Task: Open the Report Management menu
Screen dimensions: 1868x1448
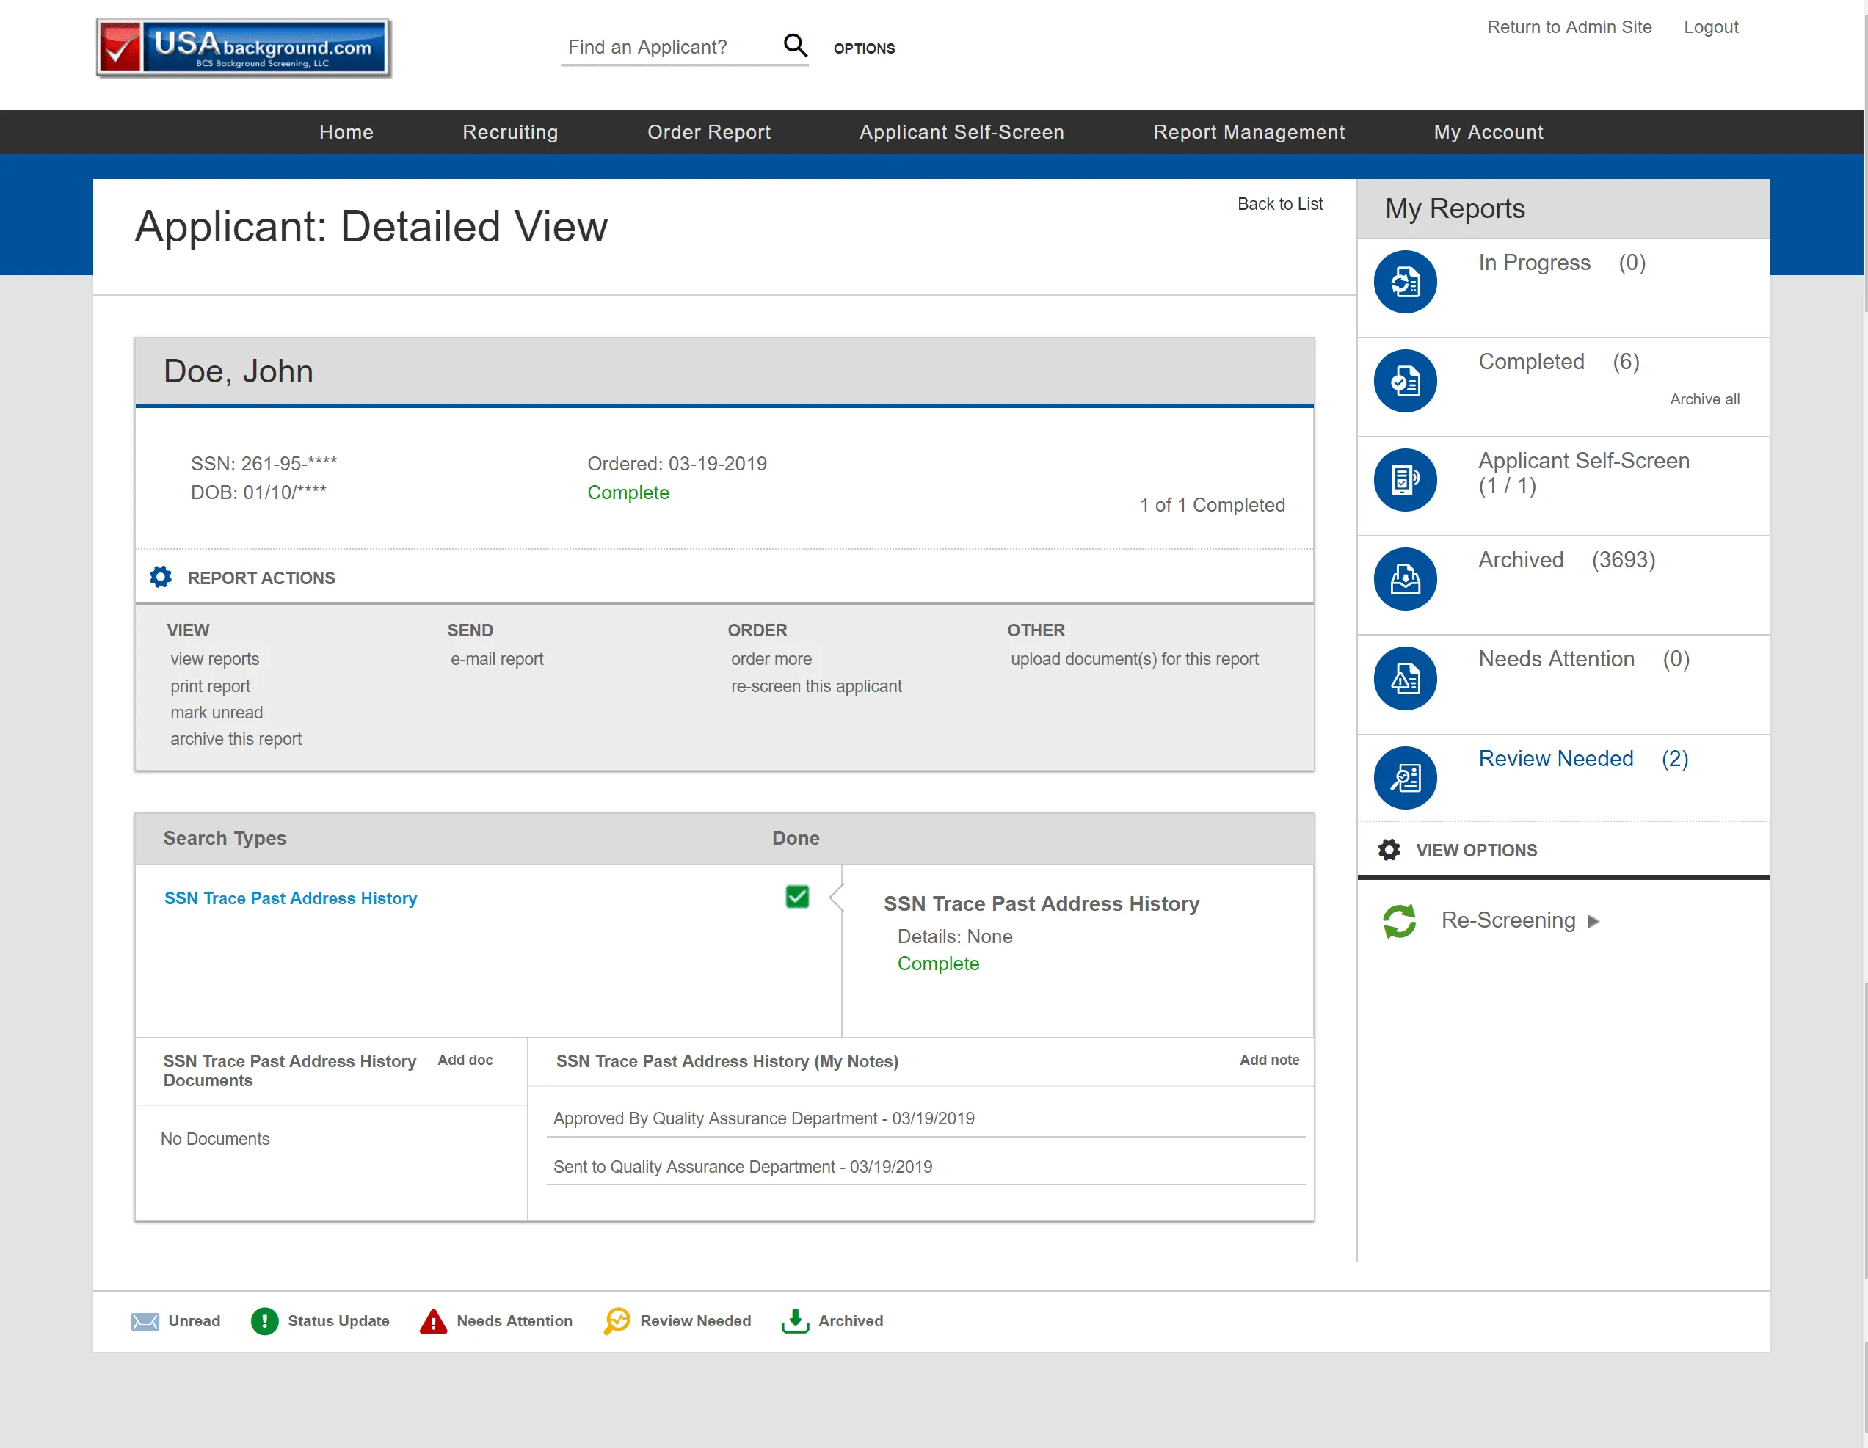Action: pos(1249,131)
